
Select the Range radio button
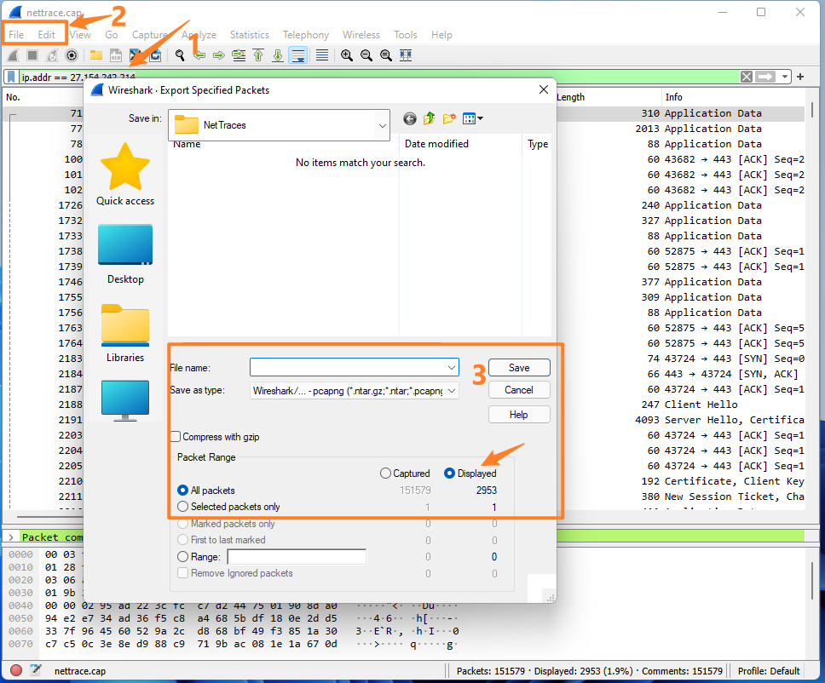coord(183,557)
